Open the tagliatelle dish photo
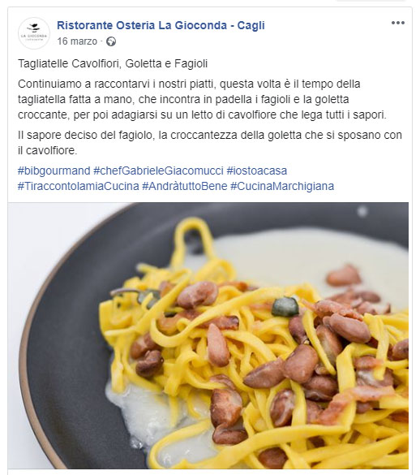Screen dimensions: 420x475 pos(208,335)
